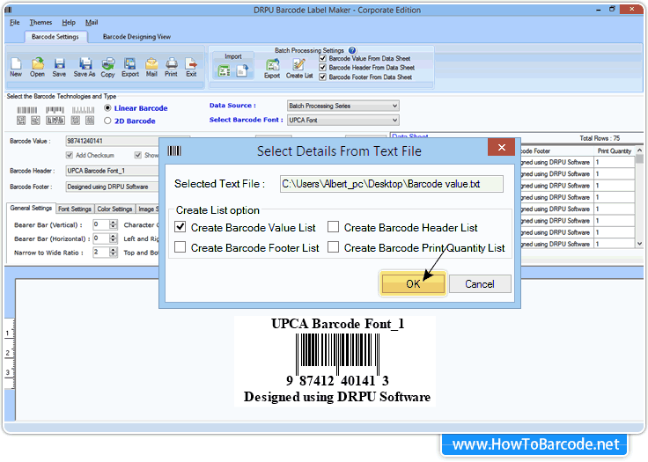Click the Barcode Footer input field
This screenshot has width=648, height=462.
point(113,187)
